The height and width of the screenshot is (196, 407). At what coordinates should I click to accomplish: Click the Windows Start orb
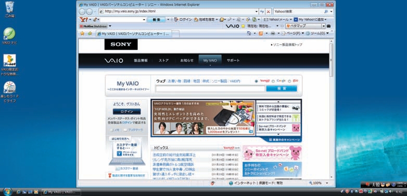pyautogui.click(x=7, y=192)
